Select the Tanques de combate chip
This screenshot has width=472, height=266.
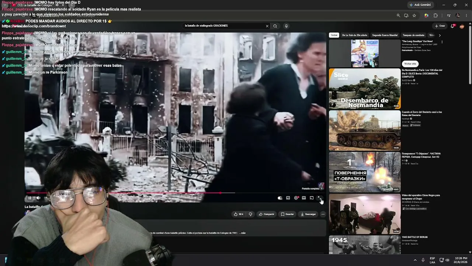[x=413, y=35]
